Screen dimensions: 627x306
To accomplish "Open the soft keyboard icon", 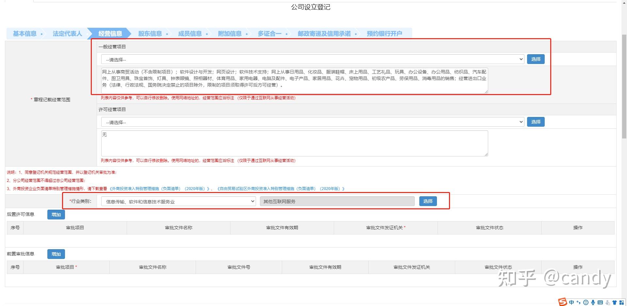I will tap(600, 302).
